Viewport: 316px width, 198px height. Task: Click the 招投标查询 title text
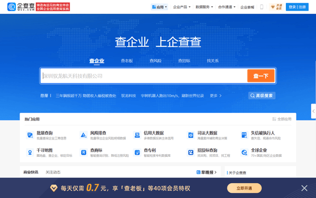point(208,150)
